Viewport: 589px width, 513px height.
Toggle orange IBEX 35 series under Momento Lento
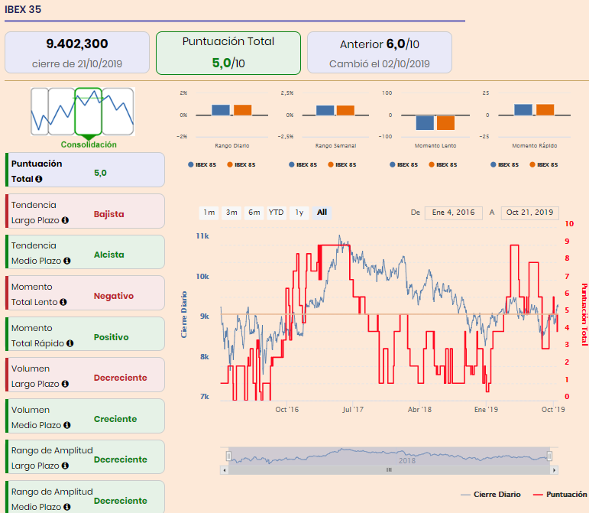[443, 164]
